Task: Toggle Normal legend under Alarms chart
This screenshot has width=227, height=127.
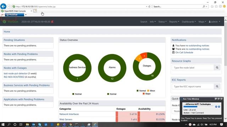Action: pyautogui.click(x=112, y=94)
